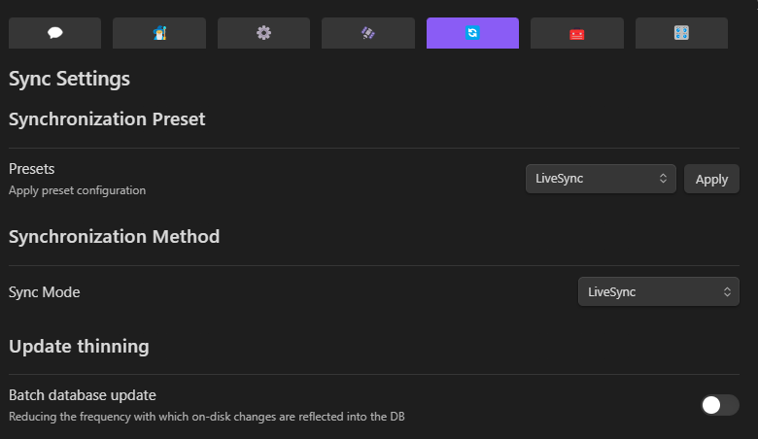758x439 pixels.
Task: Expand the Sync Mode dropdown
Action: coord(658,291)
